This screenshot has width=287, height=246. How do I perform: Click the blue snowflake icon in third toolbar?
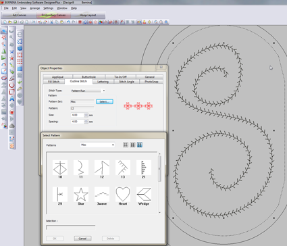point(20,48)
